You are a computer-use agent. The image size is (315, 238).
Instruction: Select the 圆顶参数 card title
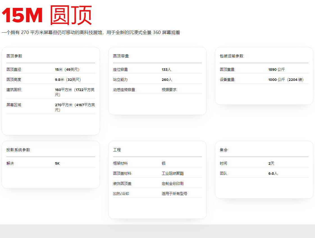[x=14, y=56]
